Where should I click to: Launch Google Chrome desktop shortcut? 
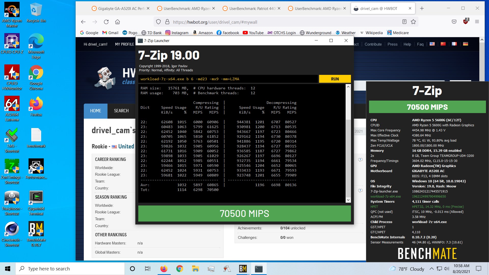[x=36, y=78]
